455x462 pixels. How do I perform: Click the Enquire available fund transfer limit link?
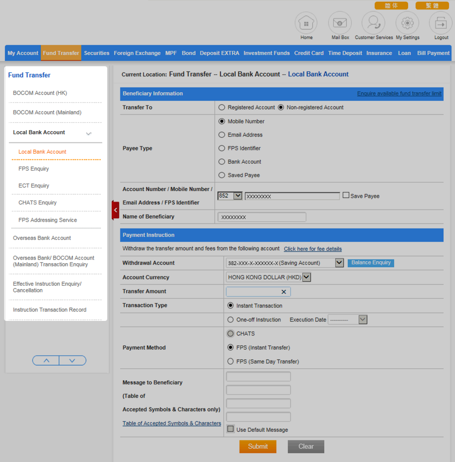(x=399, y=94)
